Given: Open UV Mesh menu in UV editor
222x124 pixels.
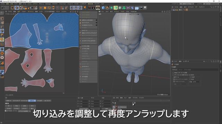Looking at the screenshot, I should coord(31,12).
